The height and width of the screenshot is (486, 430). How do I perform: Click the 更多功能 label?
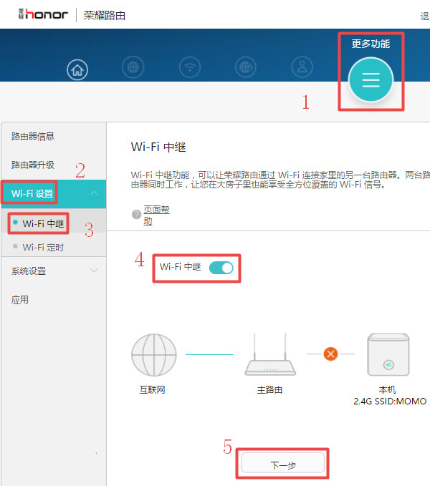coord(371,44)
